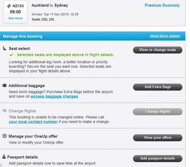
Task: Click the suitcase icon beside Additional baggage
Action: (5, 86)
